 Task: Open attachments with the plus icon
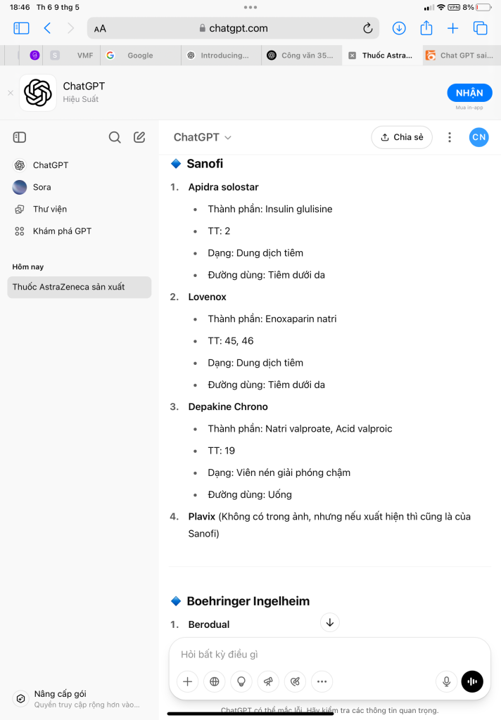click(188, 681)
